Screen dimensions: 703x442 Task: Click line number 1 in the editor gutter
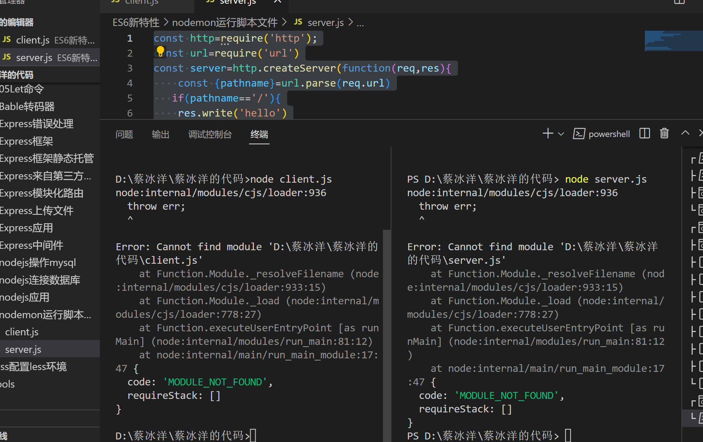point(130,38)
